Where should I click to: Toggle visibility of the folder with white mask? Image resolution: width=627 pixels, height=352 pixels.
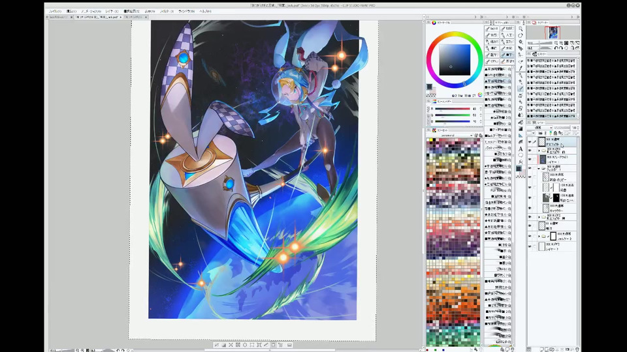(530, 236)
